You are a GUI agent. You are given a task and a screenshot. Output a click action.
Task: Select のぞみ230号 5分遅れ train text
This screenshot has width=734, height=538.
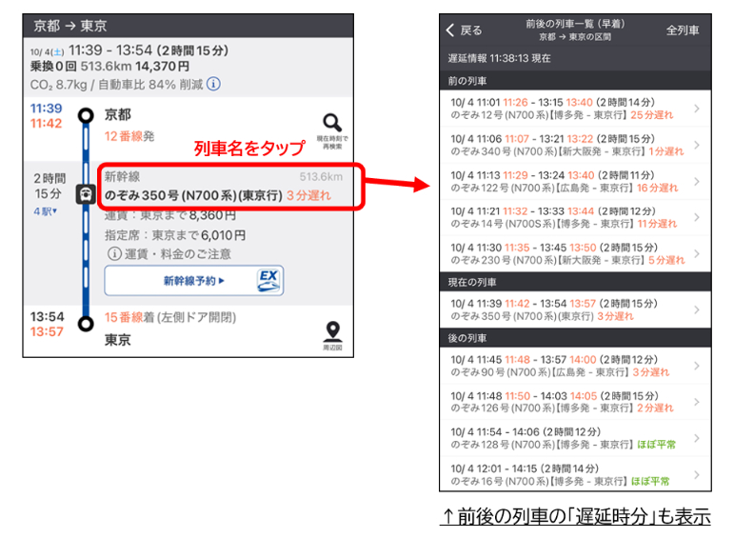[x=567, y=260]
